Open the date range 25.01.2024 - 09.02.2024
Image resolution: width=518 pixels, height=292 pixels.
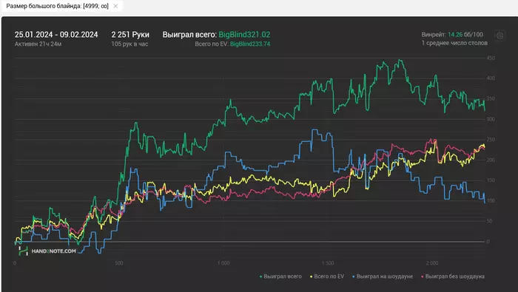(x=56, y=35)
